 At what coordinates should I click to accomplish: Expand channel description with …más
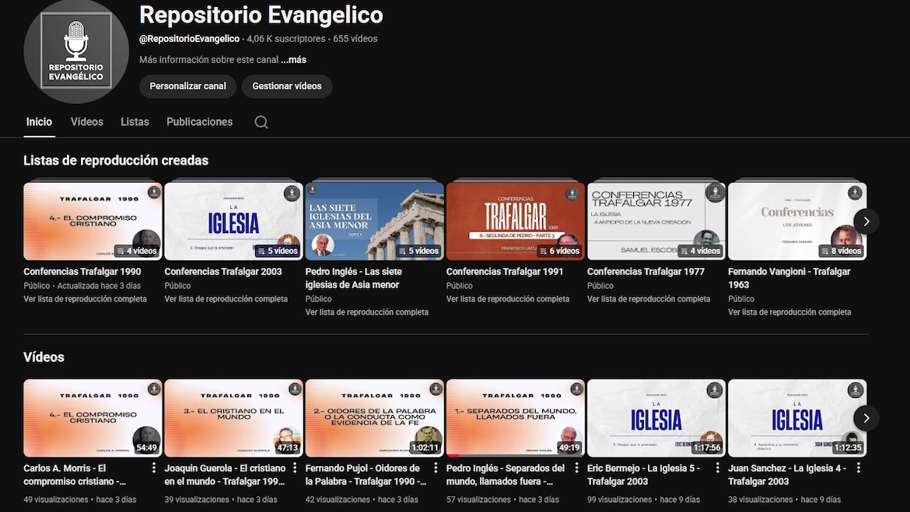pos(293,60)
